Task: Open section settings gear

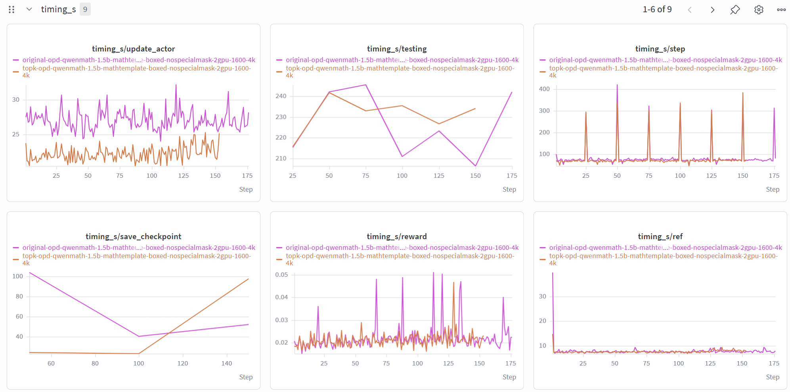Action: click(x=759, y=10)
